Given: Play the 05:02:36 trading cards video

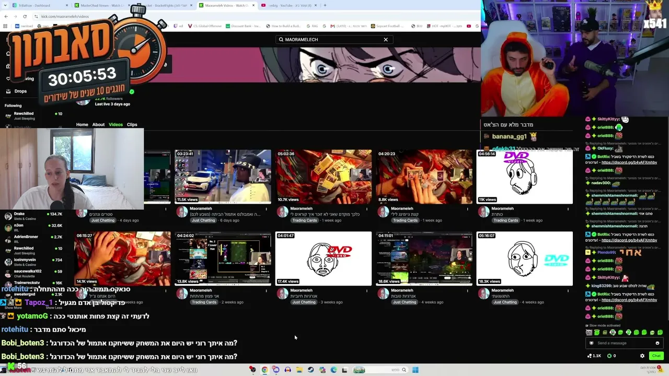Looking at the screenshot, I should point(324,177).
